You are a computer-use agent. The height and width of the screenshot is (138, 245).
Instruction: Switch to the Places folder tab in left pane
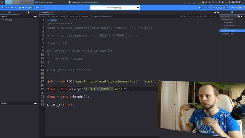(x=10, y=13)
